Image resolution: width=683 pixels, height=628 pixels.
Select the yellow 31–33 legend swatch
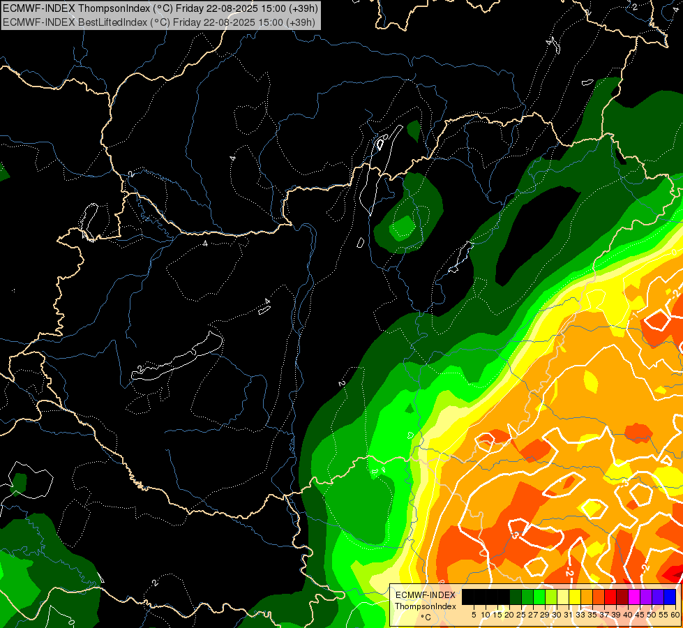(x=575, y=597)
